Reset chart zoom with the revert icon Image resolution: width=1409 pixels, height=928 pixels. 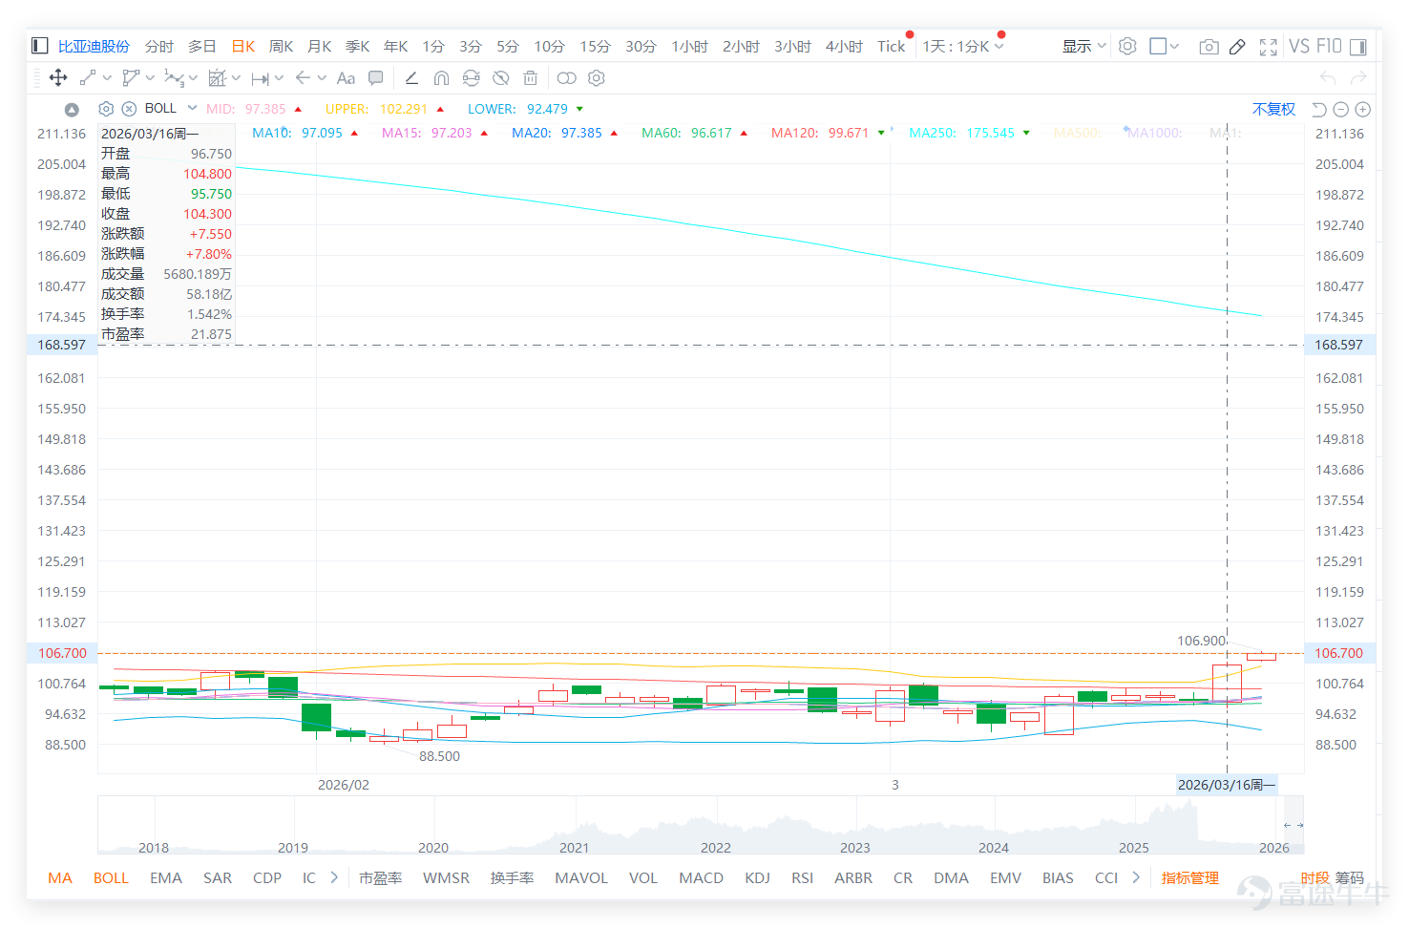click(1319, 110)
